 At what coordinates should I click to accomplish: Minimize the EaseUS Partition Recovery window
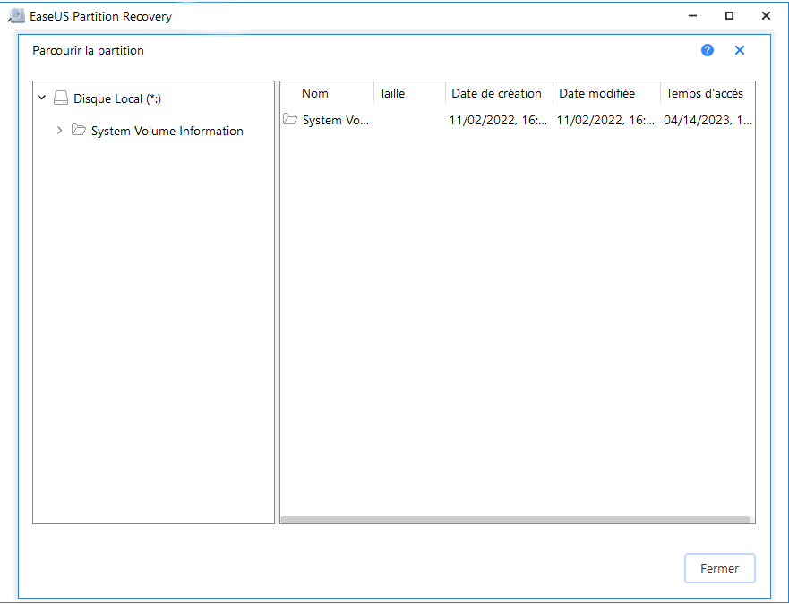click(693, 16)
